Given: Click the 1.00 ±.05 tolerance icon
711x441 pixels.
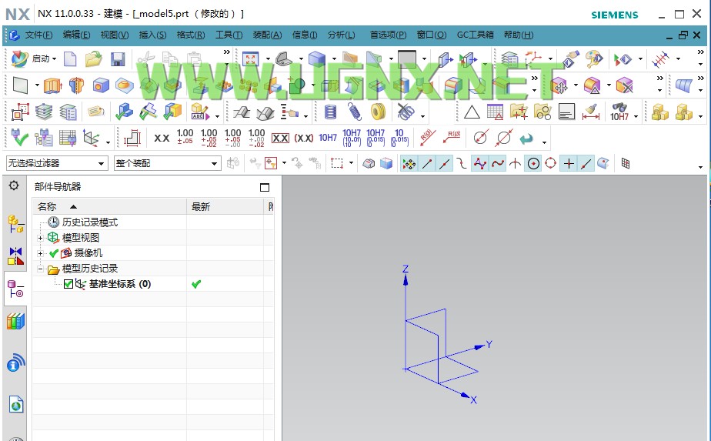Looking at the screenshot, I should pos(185,138).
